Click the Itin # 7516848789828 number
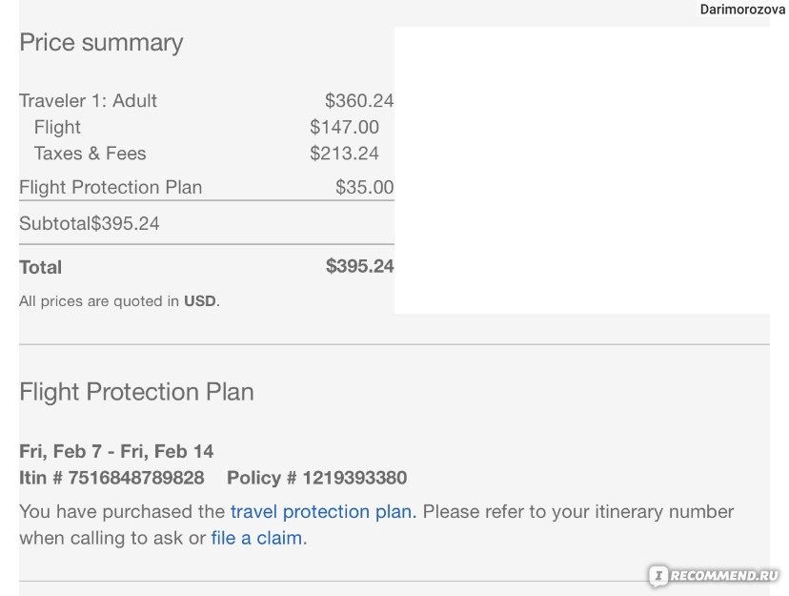The height and width of the screenshot is (596, 789). pos(111,478)
